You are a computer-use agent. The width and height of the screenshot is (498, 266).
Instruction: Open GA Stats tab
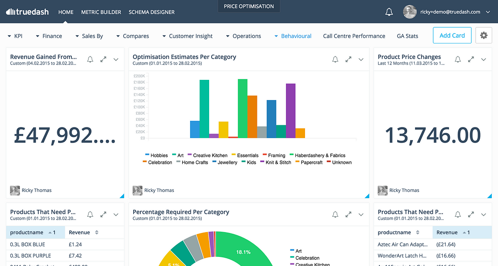[x=408, y=36]
